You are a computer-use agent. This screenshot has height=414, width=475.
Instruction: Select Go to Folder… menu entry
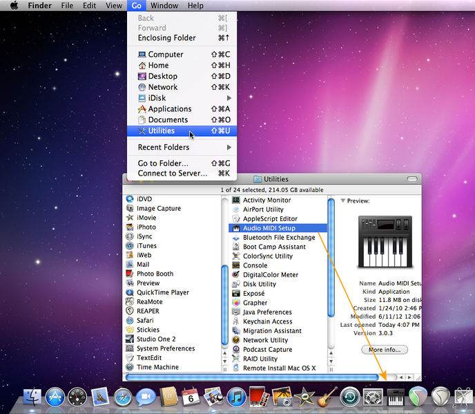click(182, 163)
